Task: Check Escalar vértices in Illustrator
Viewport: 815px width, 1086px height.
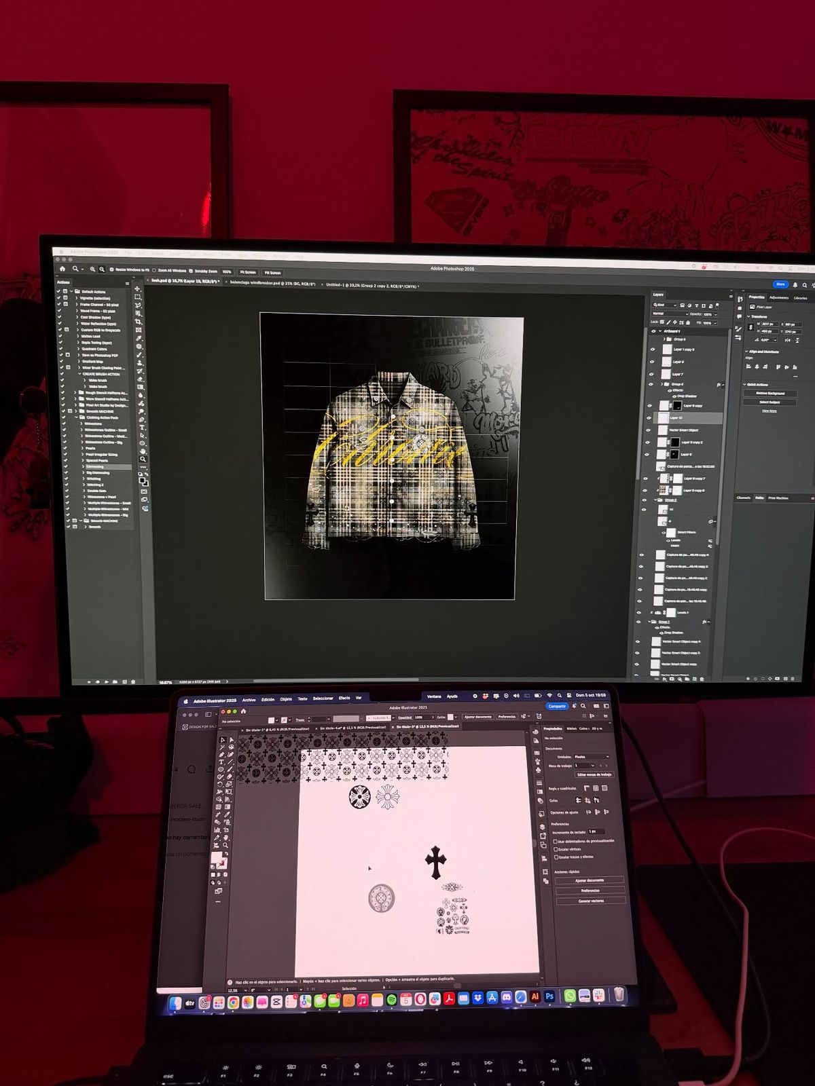Action: click(x=556, y=849)
